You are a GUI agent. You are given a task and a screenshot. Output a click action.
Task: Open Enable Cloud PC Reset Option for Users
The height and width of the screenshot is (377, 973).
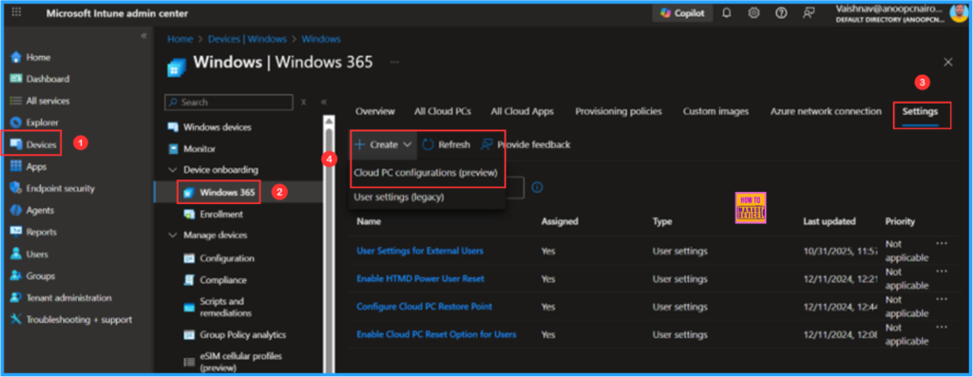(436, 335)
